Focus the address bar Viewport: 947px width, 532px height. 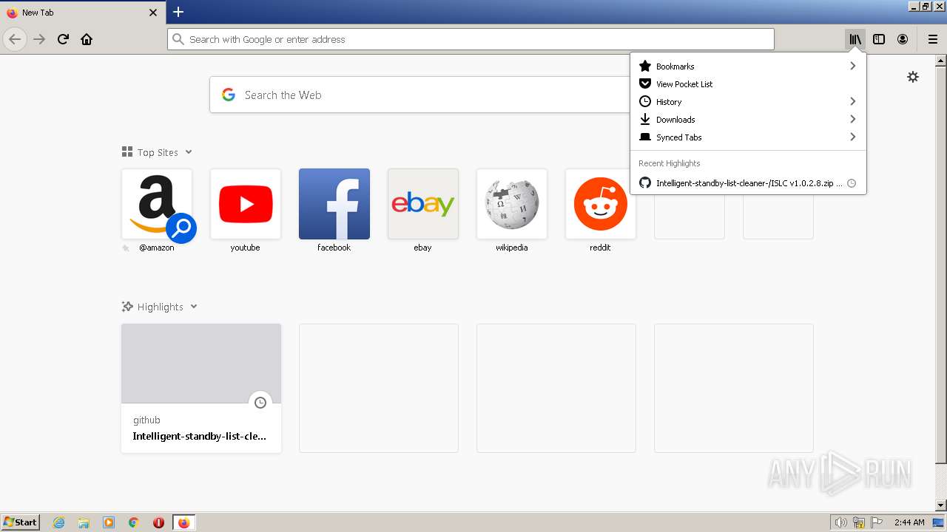click(x=471, y=39)
